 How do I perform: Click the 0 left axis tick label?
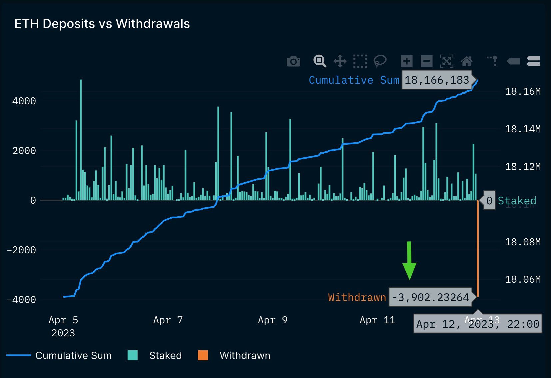[x=33, y=200]
